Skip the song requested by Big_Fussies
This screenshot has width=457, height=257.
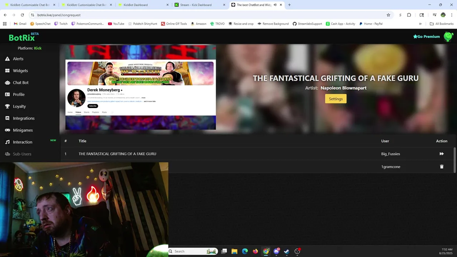click(x=442, y=154)
